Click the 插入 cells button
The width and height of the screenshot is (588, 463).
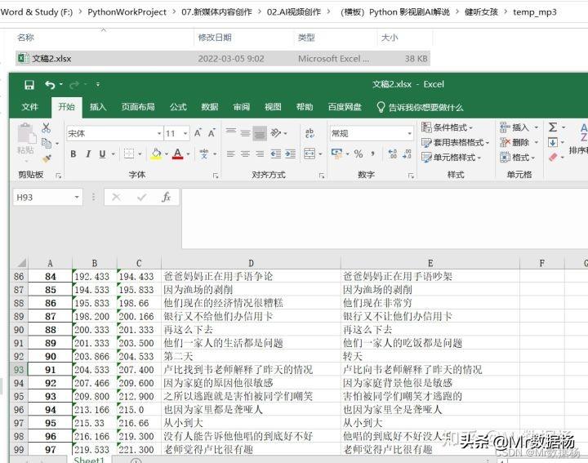(x=514, y=127)
